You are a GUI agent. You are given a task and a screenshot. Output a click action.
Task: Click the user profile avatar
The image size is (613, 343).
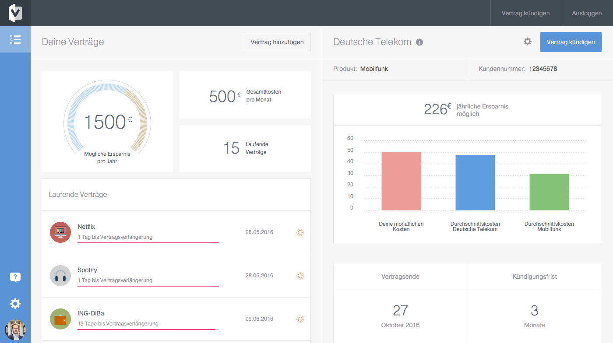[x=15, y=330]
